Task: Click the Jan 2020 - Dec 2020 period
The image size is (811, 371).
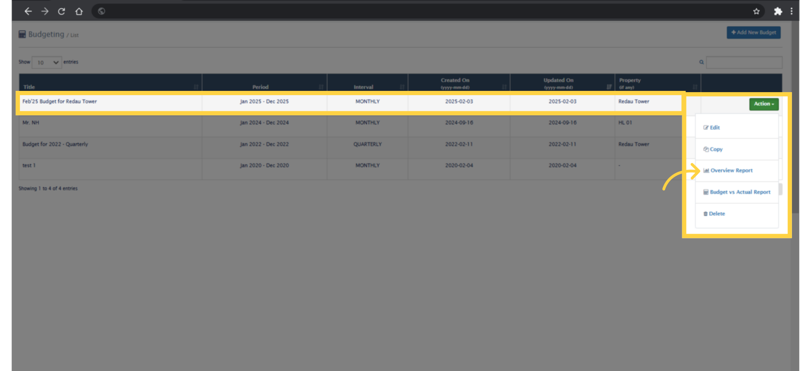Action: 264,165
